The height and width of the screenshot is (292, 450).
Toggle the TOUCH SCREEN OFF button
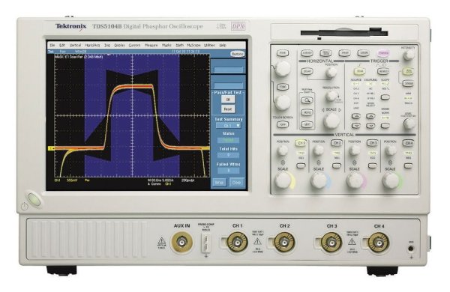click(283, 124)
